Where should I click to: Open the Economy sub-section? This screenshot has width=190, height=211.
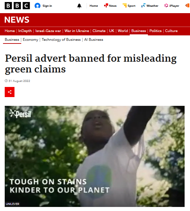(30, 39)
